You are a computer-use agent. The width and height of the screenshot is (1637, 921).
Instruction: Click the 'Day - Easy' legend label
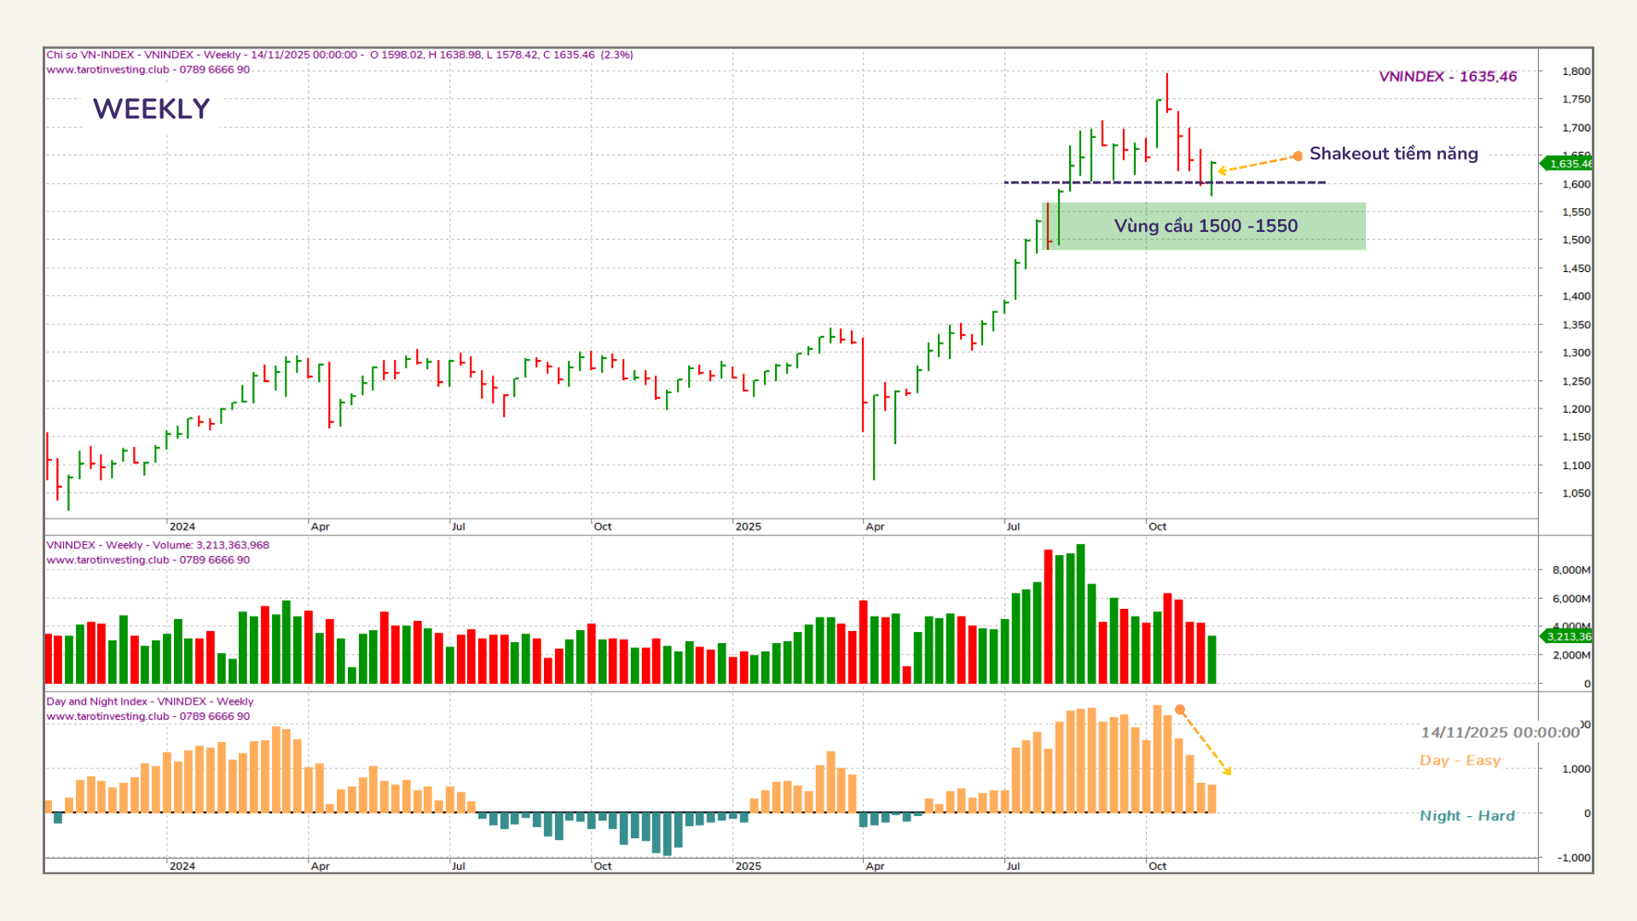(1460, 761)
